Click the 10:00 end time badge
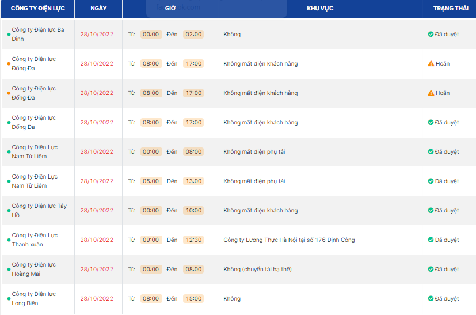476x315 pixels. pyautogui.click(x=193, y=210)
